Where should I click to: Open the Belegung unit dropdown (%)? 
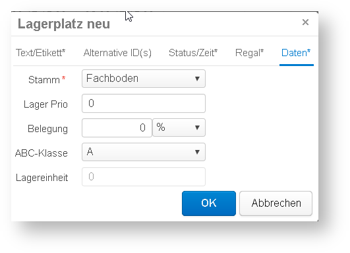point(179,127)
